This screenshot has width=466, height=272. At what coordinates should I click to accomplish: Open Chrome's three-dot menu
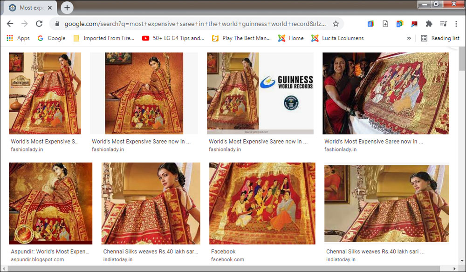tap(457, 24)
